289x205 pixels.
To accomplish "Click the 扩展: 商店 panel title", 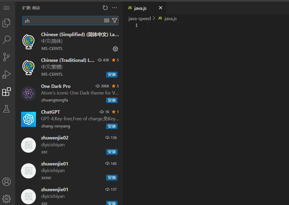I will pos(31,8).
